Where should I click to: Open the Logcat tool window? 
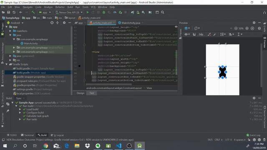point(58,135)
